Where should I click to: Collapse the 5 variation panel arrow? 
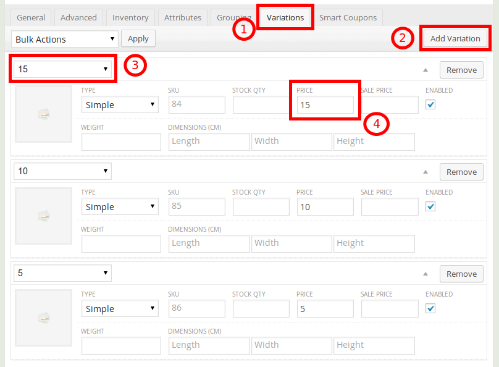coord(425,274)
